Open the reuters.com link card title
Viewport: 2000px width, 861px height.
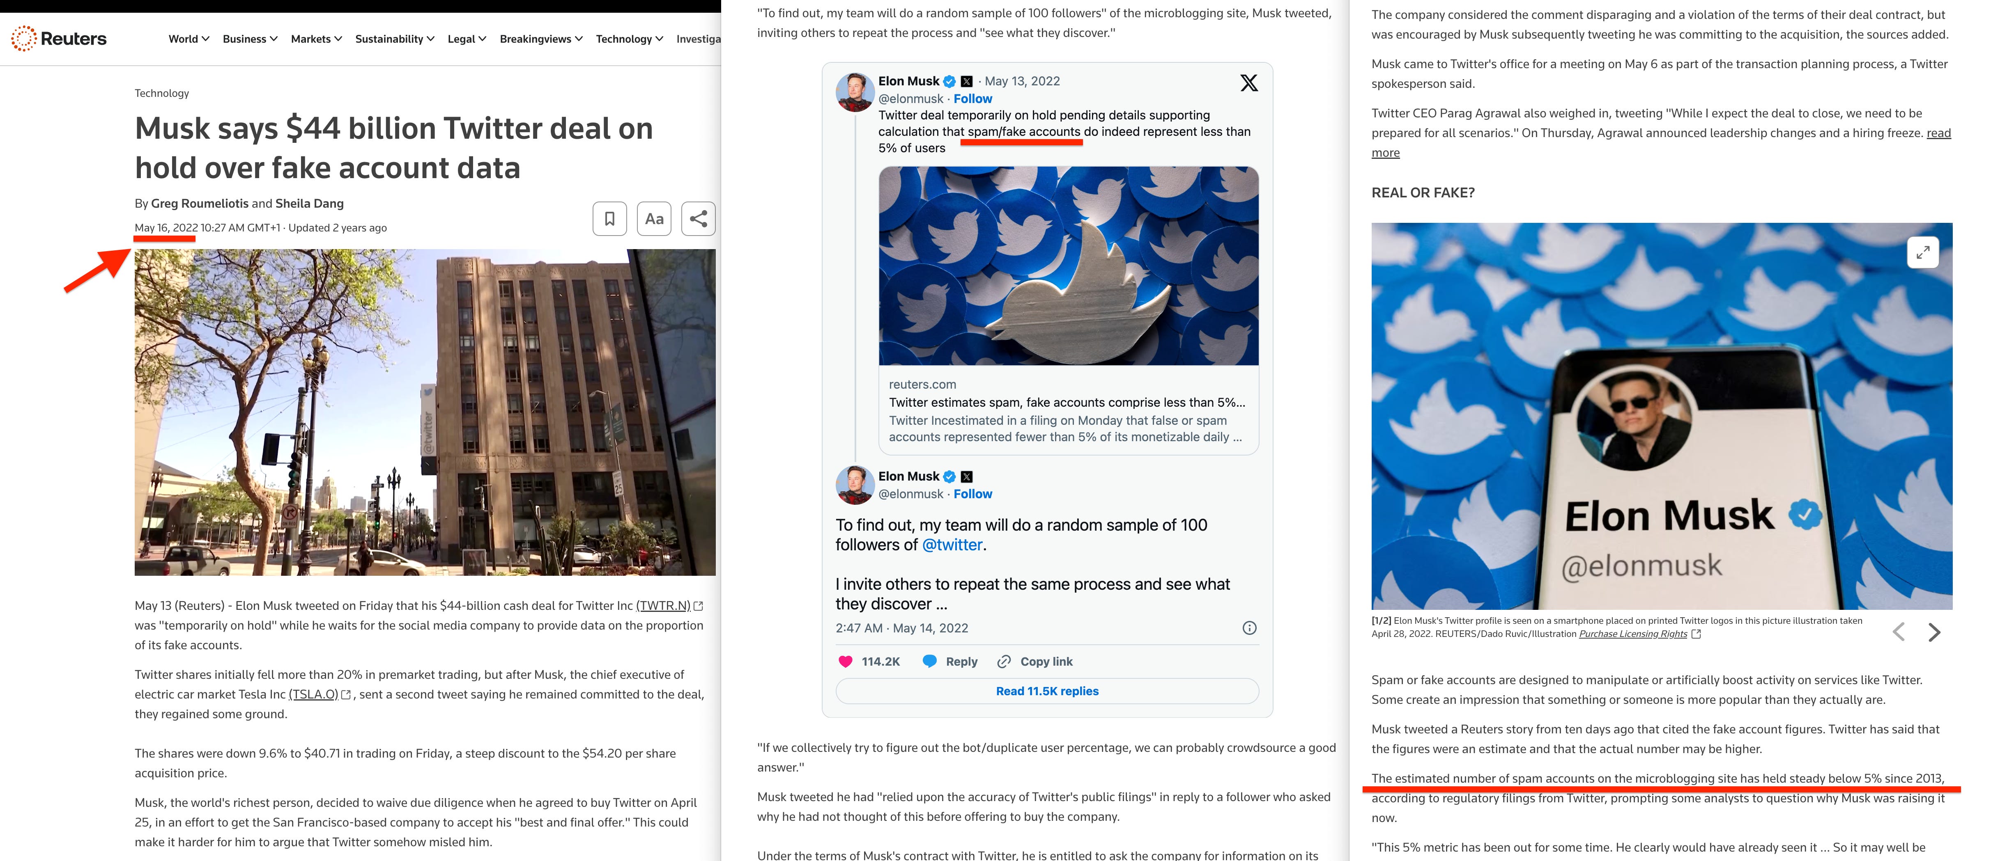(1067, 403)
